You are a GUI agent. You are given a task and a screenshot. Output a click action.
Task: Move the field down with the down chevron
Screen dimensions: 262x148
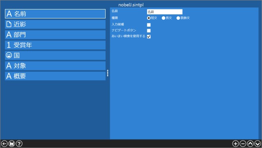coord(257,143)
